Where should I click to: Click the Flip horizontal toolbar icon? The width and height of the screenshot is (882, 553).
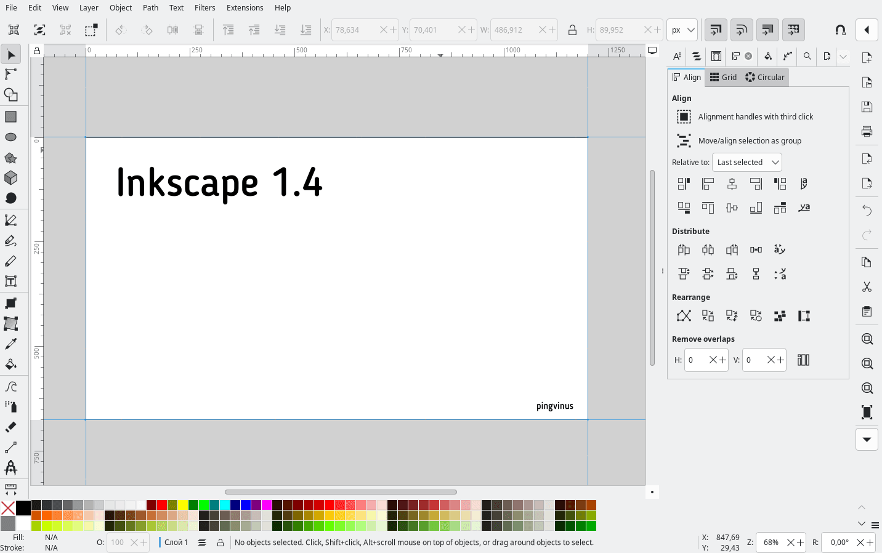[x=172, y=30]
